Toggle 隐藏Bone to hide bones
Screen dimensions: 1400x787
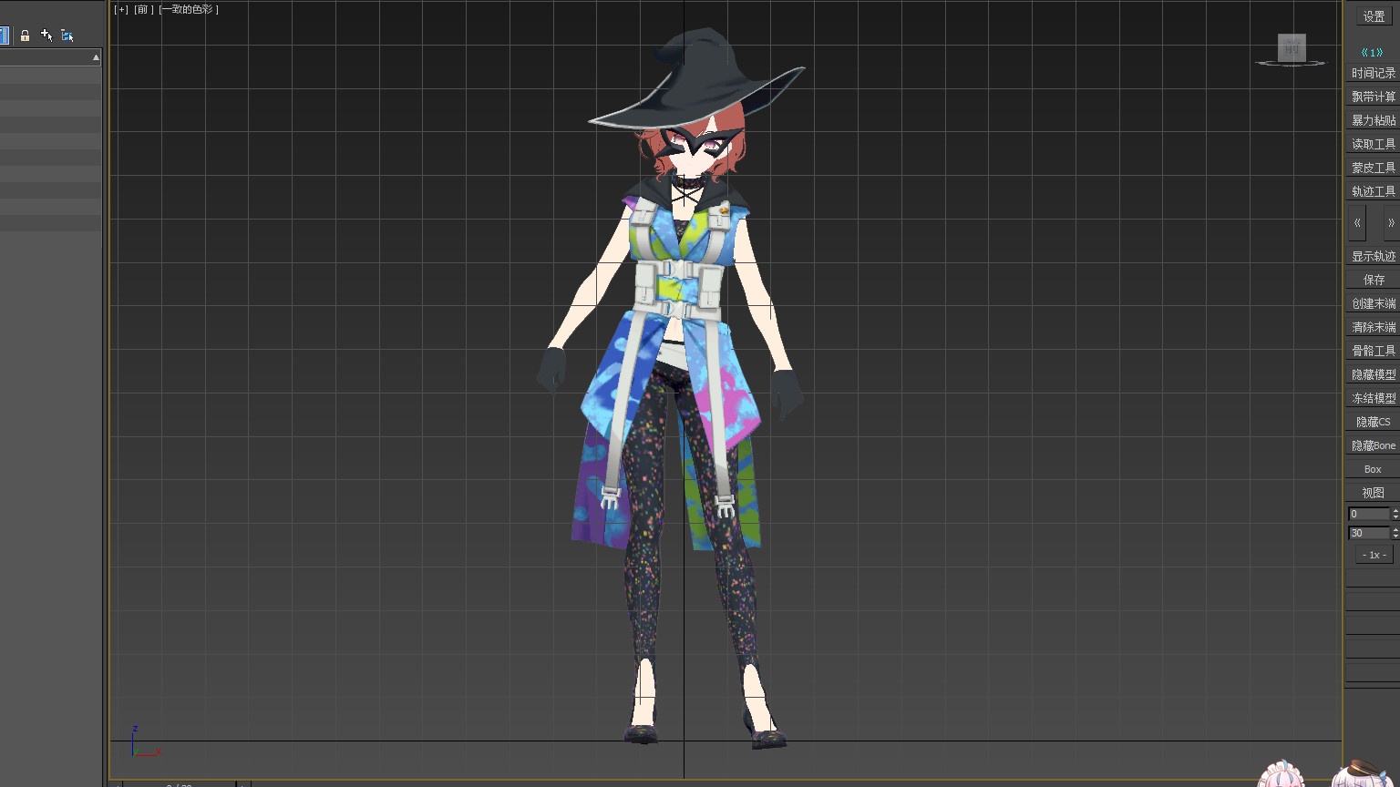click(x=1373, y=445)
